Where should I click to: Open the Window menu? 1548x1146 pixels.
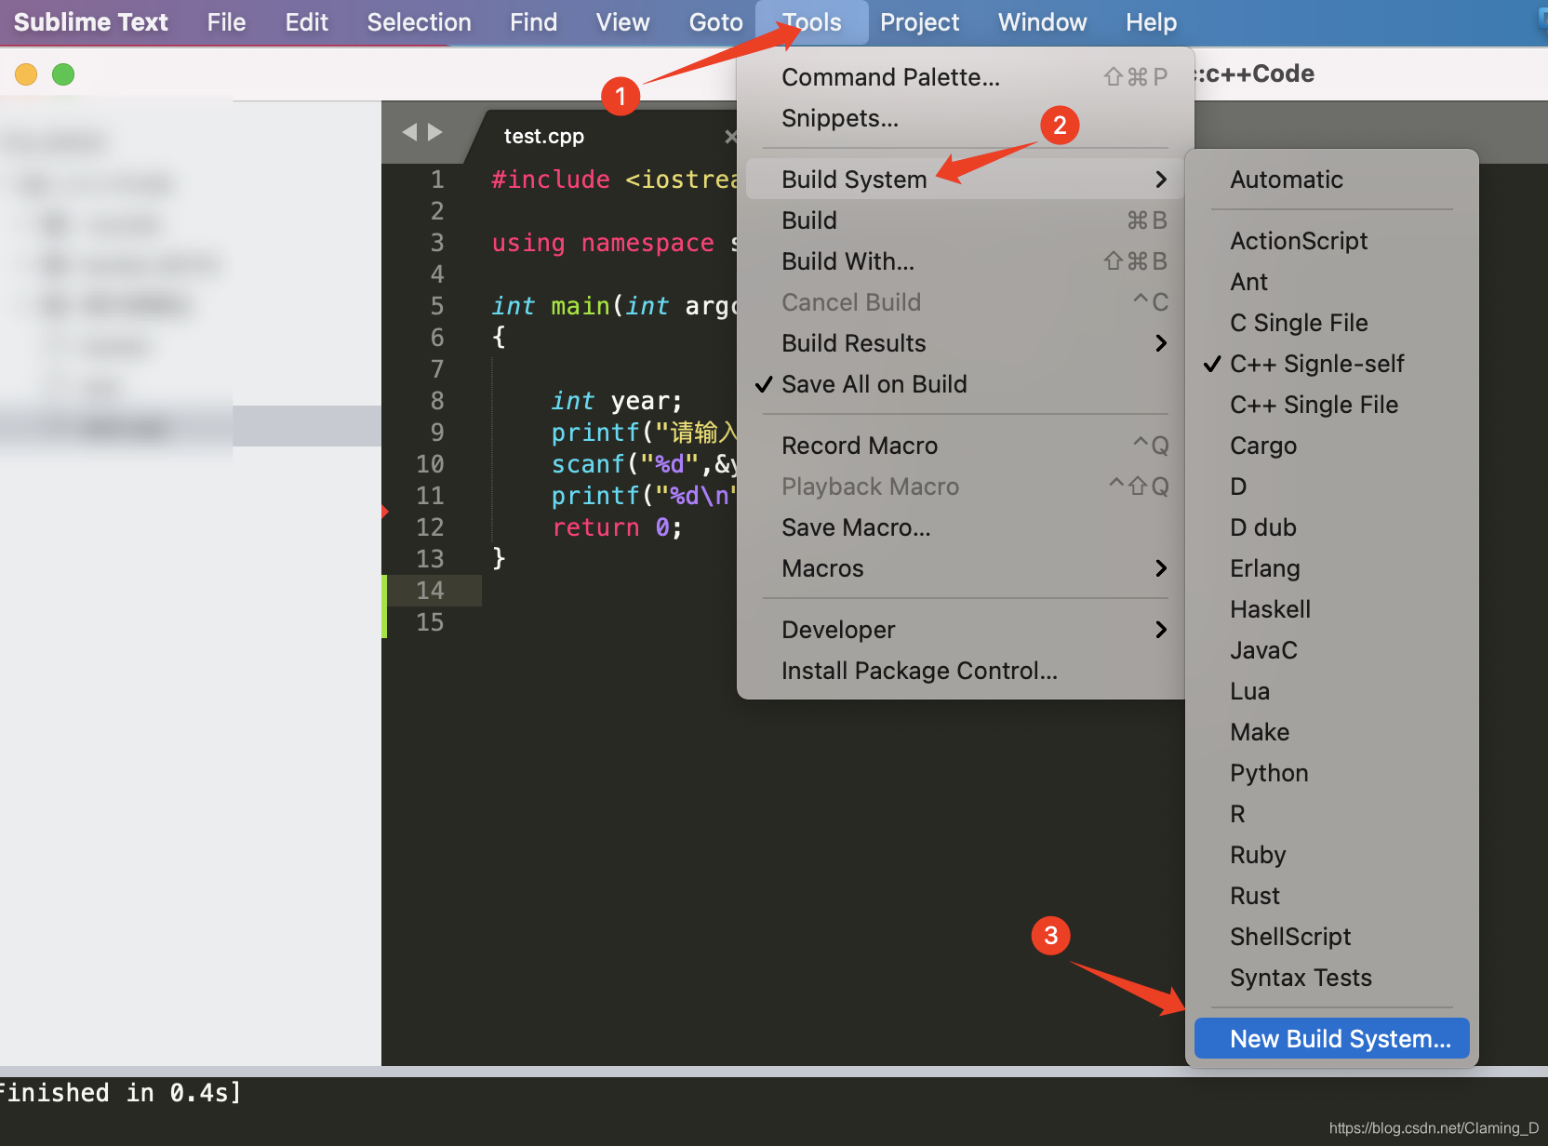pyautogui.click(x=1042, y=22)
